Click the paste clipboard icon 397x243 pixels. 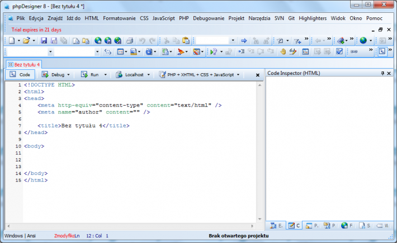pyautogui.click(x=186, y=40)
